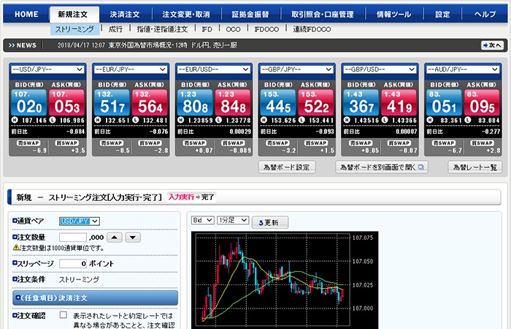Click USD/JPY 売SWAP value -6.9

point(39,151)
